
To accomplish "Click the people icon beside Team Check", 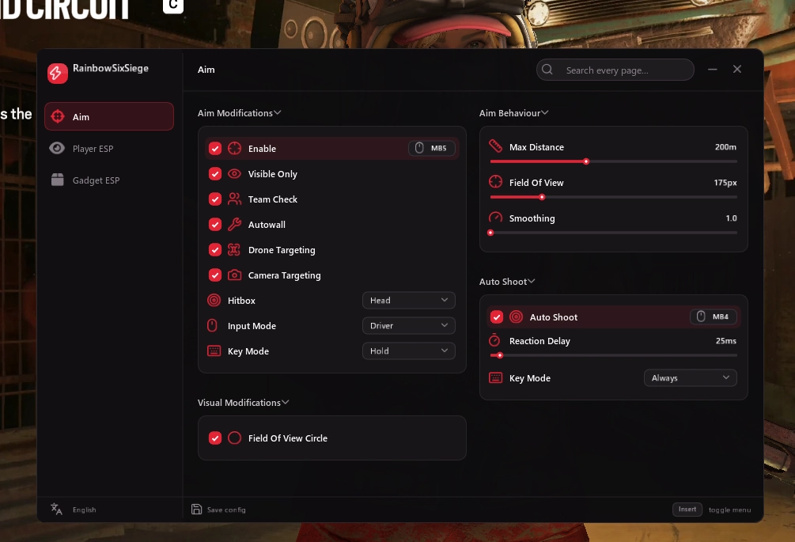I will [234, 199].
